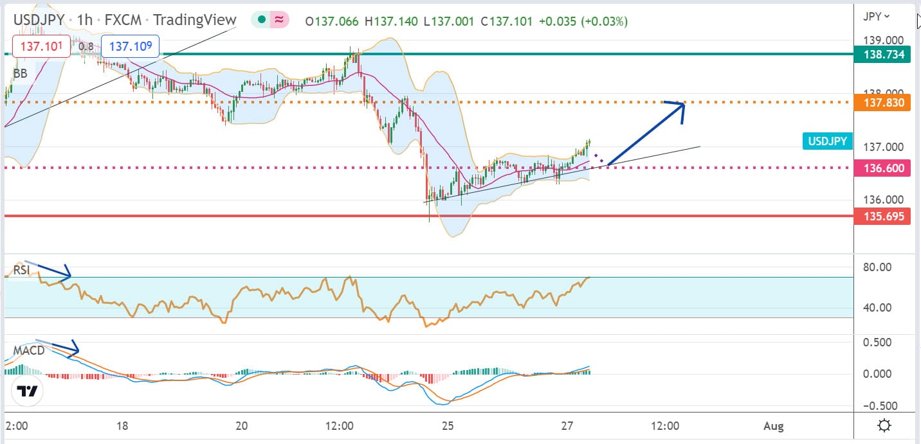921x444 pixels.
Task: Select the RSI indicator legend
Action: 22,271
